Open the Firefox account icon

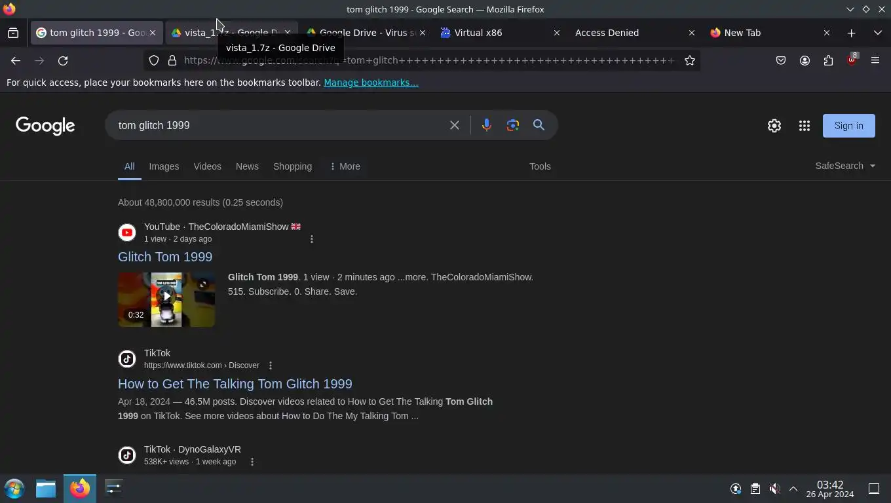point(805,60)
